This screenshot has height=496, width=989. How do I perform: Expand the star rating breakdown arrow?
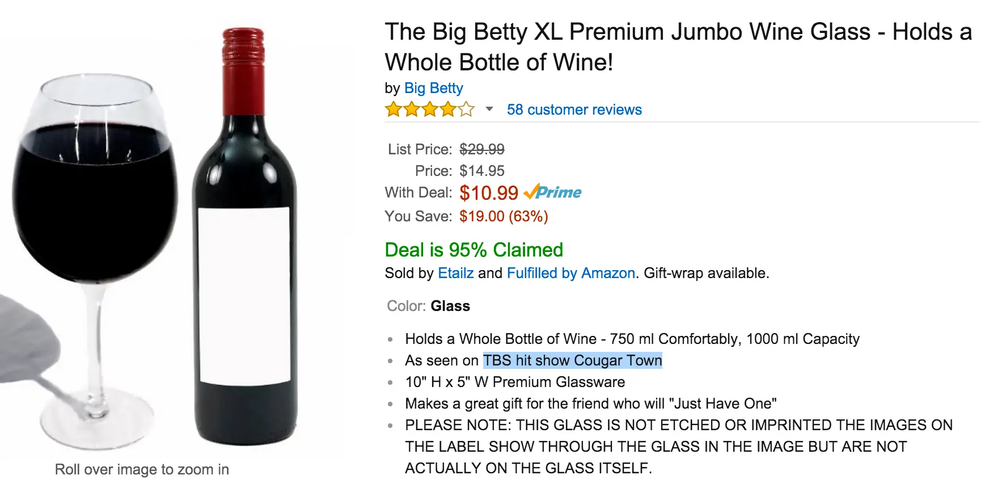tap(489, 109)
